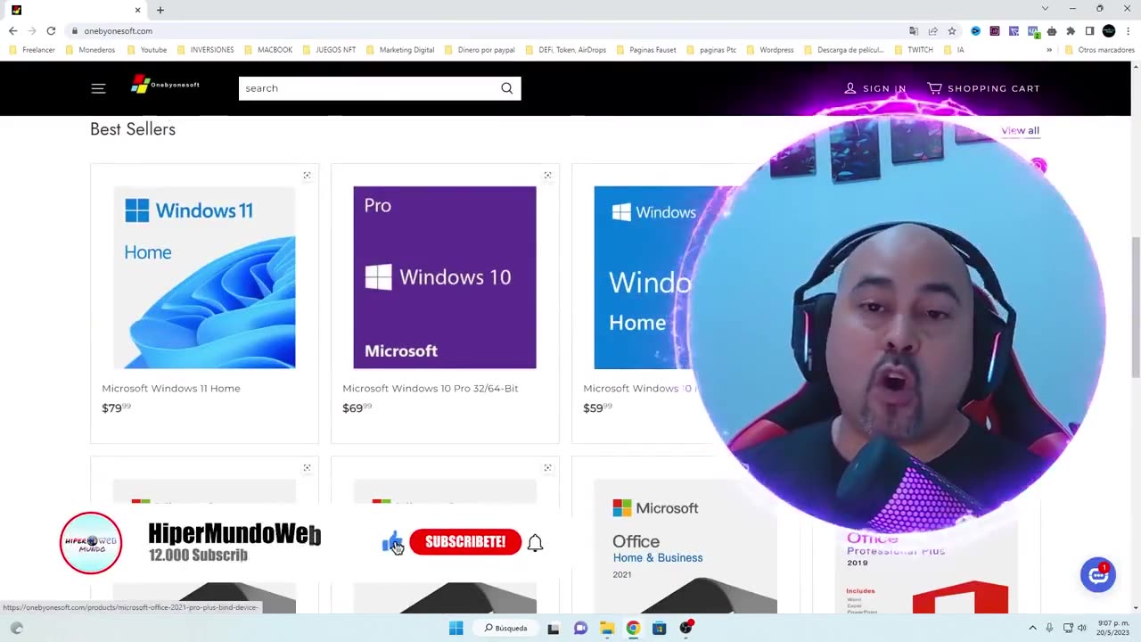Open File Explorer from the taskbar
Viewport: 1141px width, 642px height.
pos(607,628)
